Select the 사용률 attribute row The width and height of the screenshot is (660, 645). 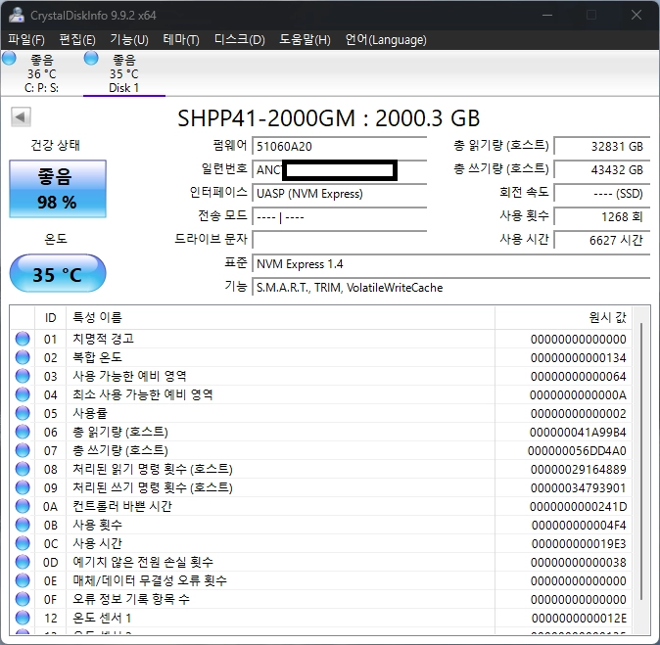321,413
